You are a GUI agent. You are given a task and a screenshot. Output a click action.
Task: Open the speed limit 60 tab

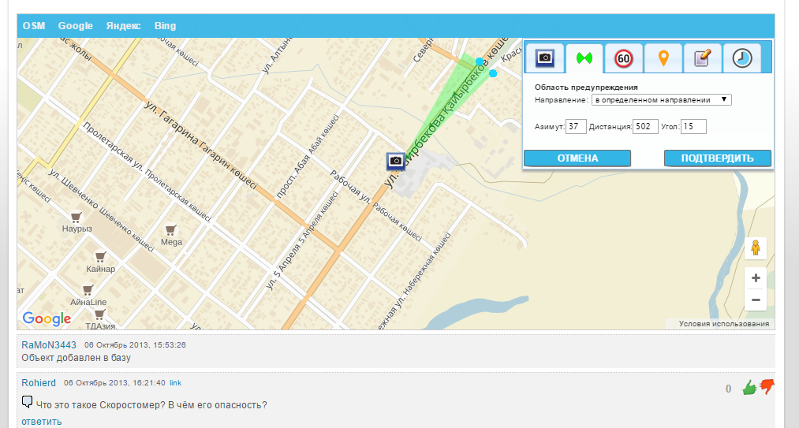point(624,58)
